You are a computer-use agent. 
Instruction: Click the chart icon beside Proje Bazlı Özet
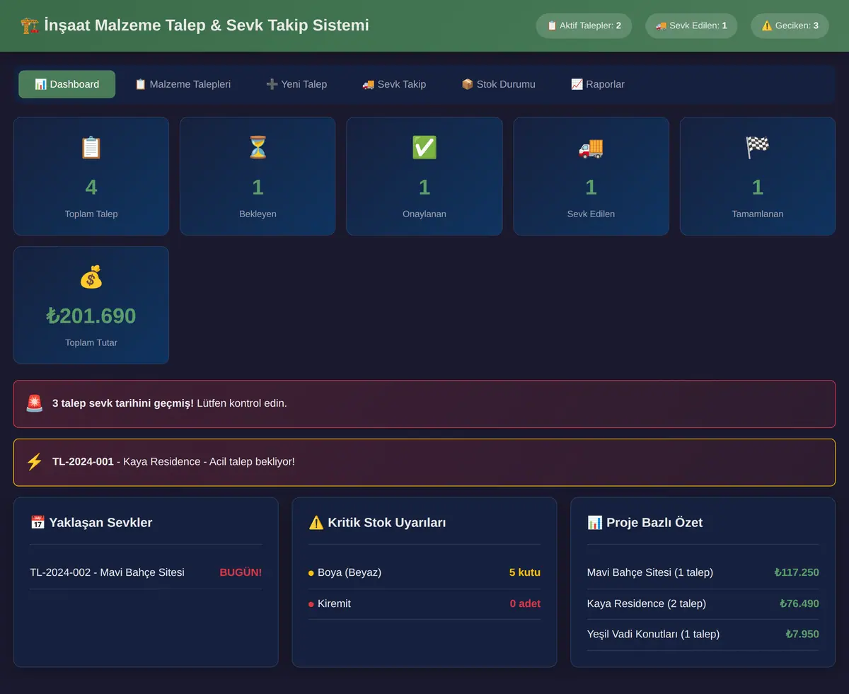pyautogui.click(x=595, y=523)
